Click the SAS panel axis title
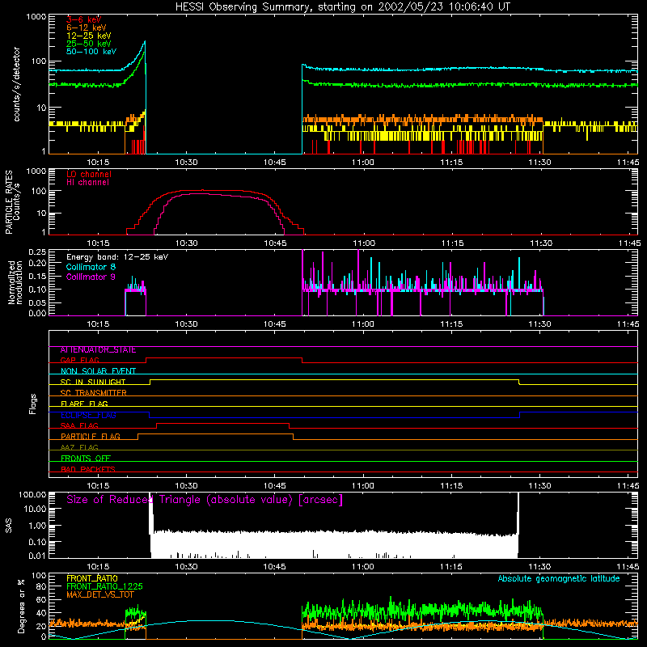Viewport: 647px width, 647px height. tap(9, 526)
